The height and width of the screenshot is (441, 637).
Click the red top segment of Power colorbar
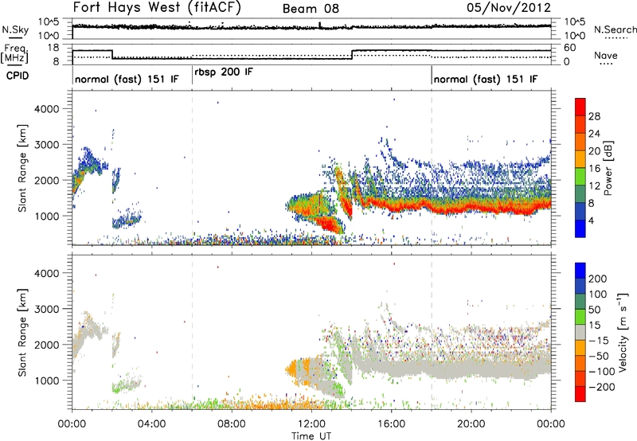tap(580, 106)
